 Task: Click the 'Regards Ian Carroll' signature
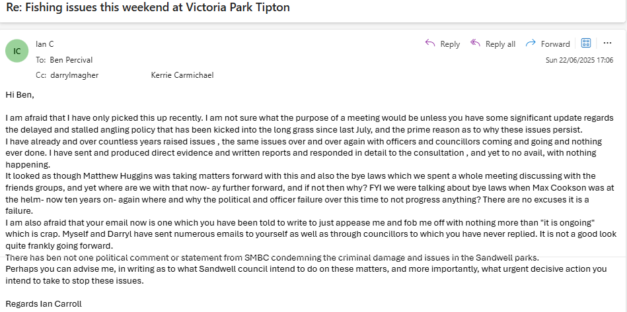click(x=44, y=304)
